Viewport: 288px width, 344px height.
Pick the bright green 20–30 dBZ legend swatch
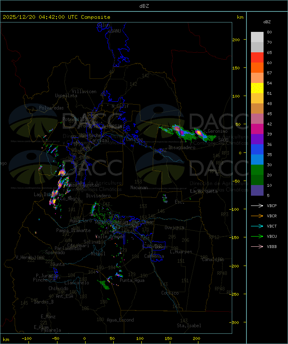point(257,170)
